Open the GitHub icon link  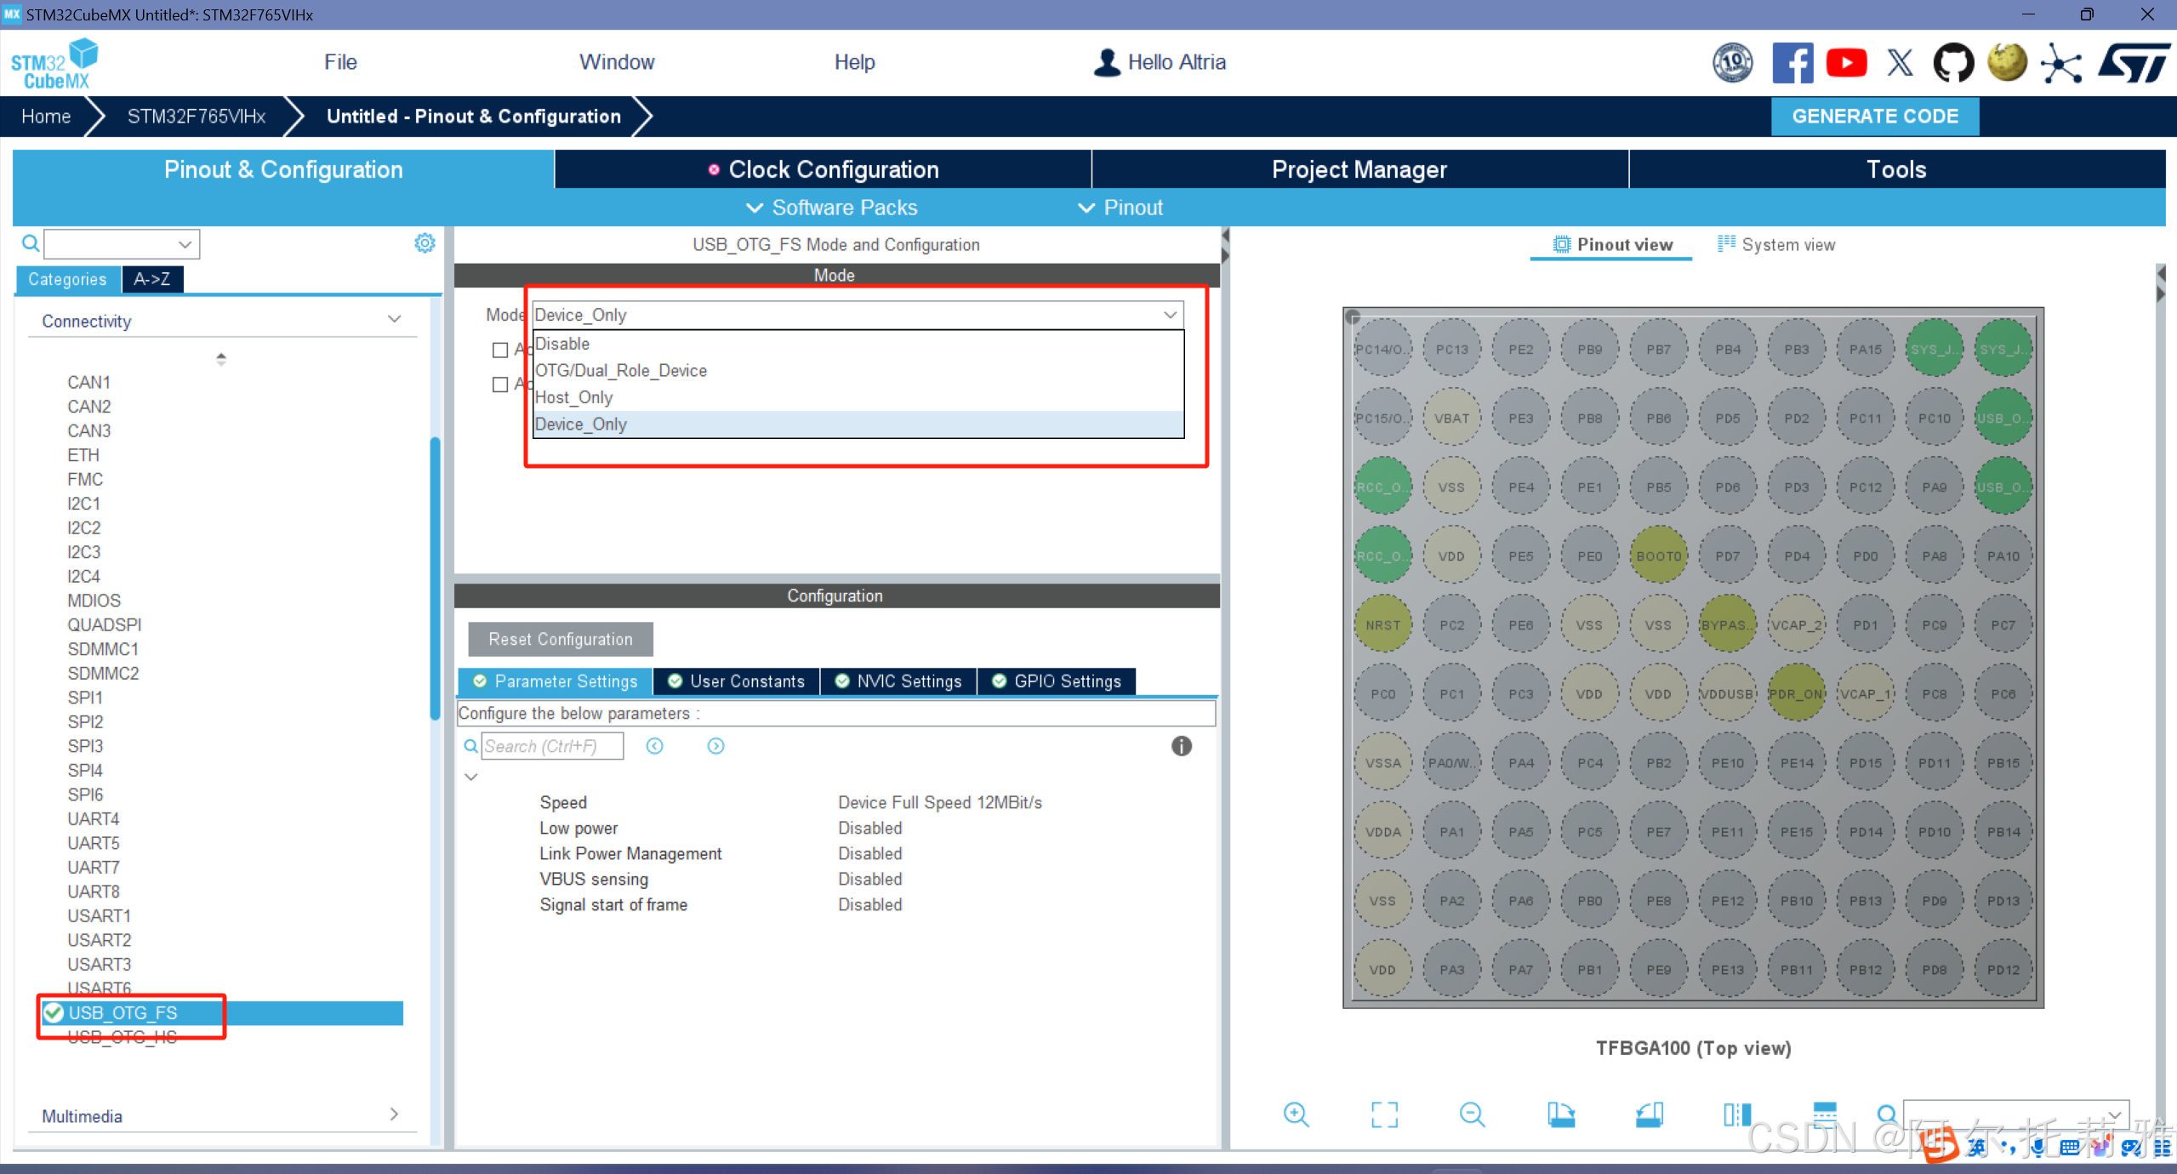1953,63
